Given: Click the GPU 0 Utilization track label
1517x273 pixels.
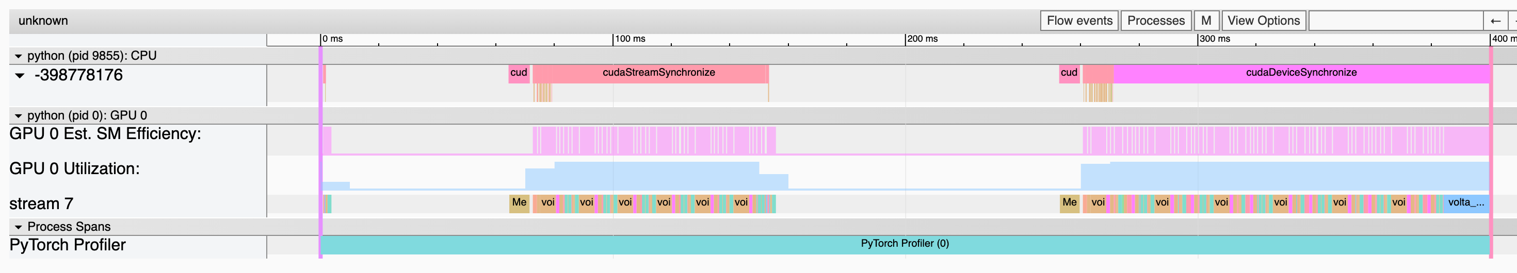Looking at the screenshot, I should 75,169.
